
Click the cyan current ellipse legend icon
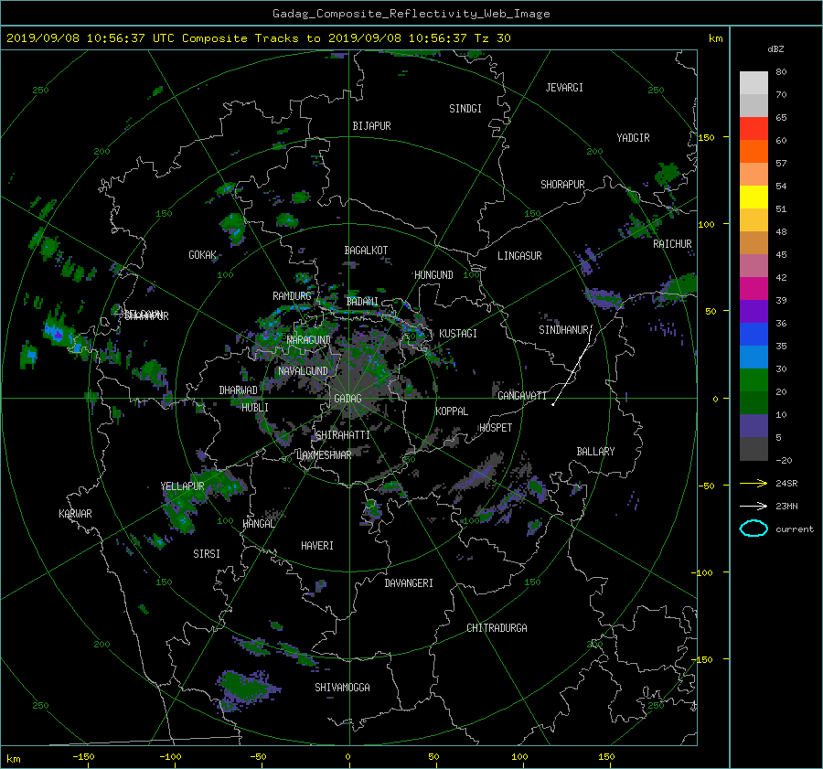[x=754, y=529]
